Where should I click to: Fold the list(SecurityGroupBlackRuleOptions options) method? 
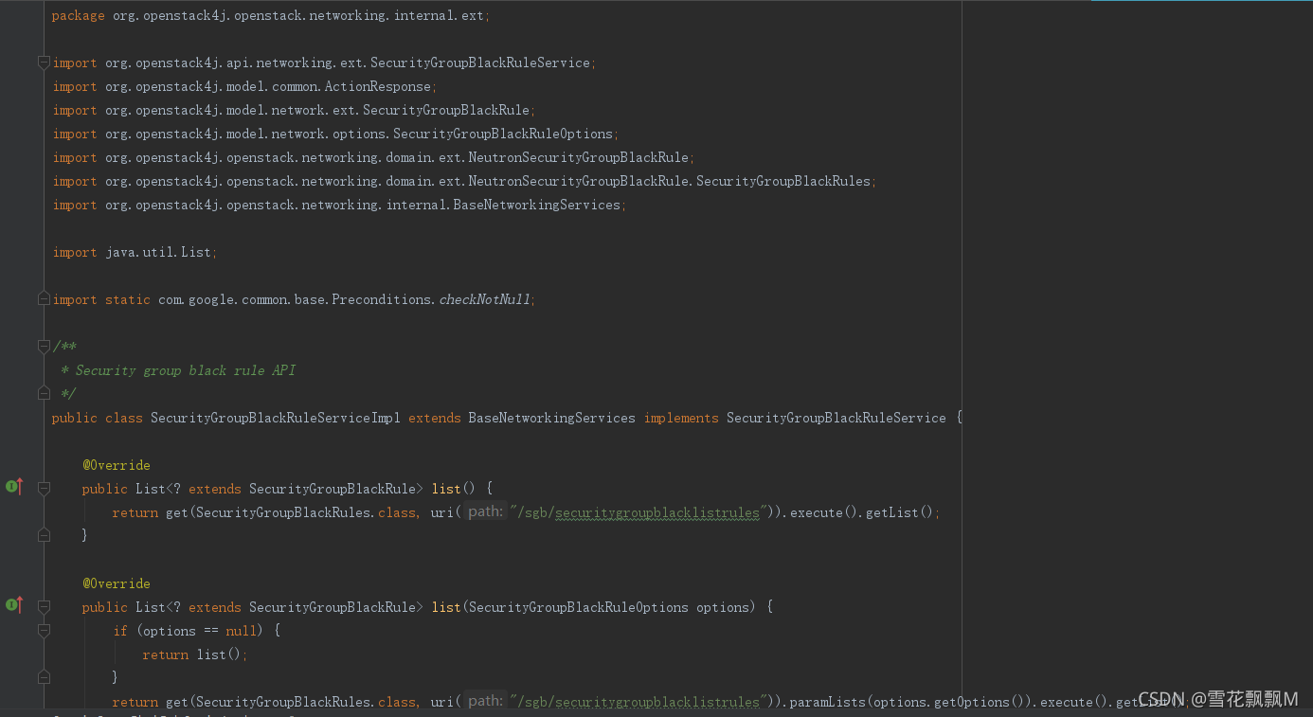click(44, 607)
